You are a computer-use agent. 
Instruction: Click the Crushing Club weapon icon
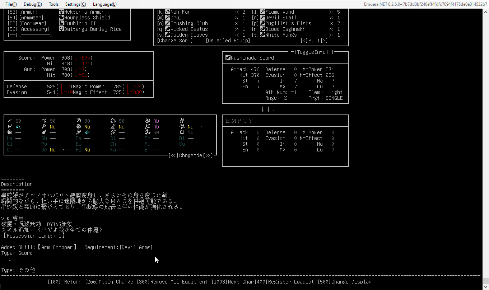coord(167,23)
